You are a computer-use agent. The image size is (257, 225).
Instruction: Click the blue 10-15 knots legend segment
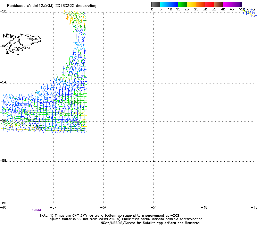pos(174,4)
